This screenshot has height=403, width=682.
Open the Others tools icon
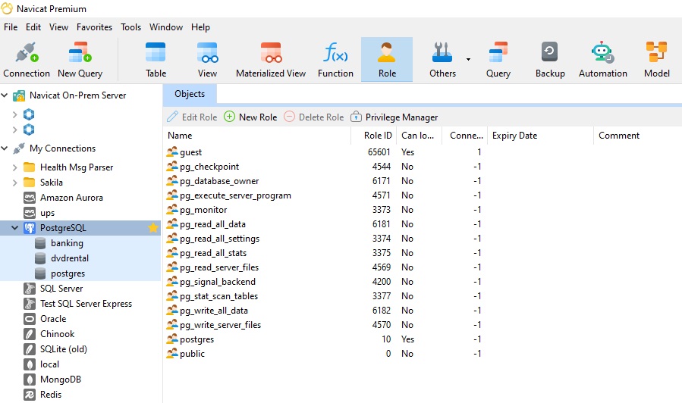tap(442, 60)
